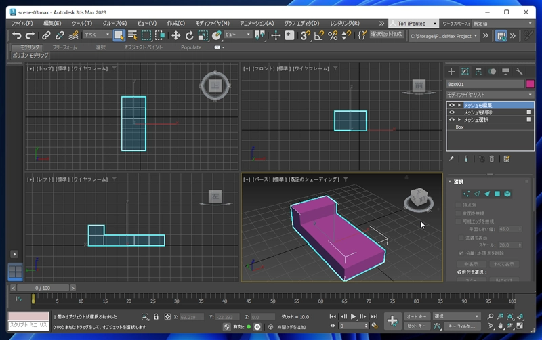Click the すべて表示 button

tap(503, 264)
